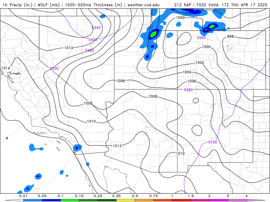270x202 pixels.
Task: Select the orange 0.5 legend swatch
Action: point(144,200)
